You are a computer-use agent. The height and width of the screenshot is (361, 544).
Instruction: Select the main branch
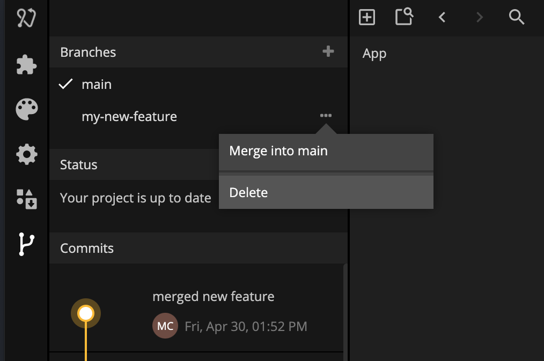pos(199,84)
